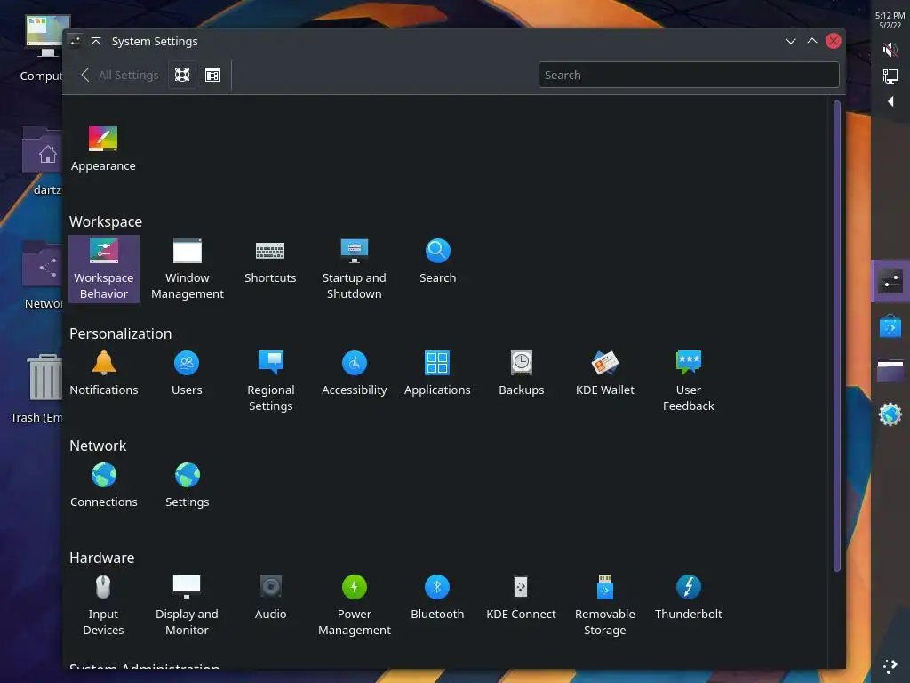
Task: Open the Users settings
Action: click(x=187, y=374)
